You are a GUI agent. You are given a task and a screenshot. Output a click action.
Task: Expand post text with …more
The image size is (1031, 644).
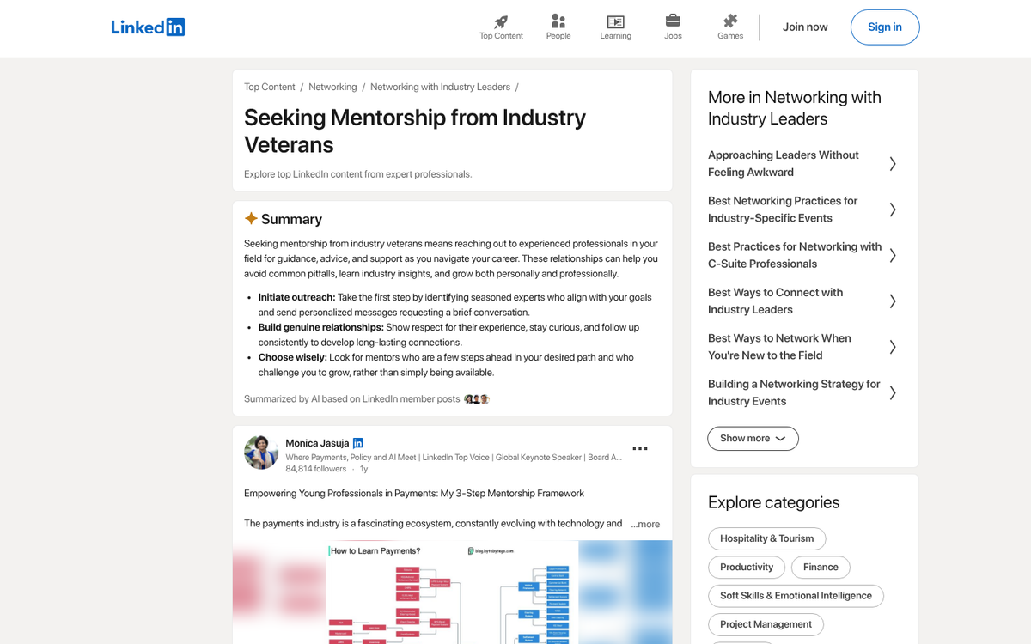(645, 524)
